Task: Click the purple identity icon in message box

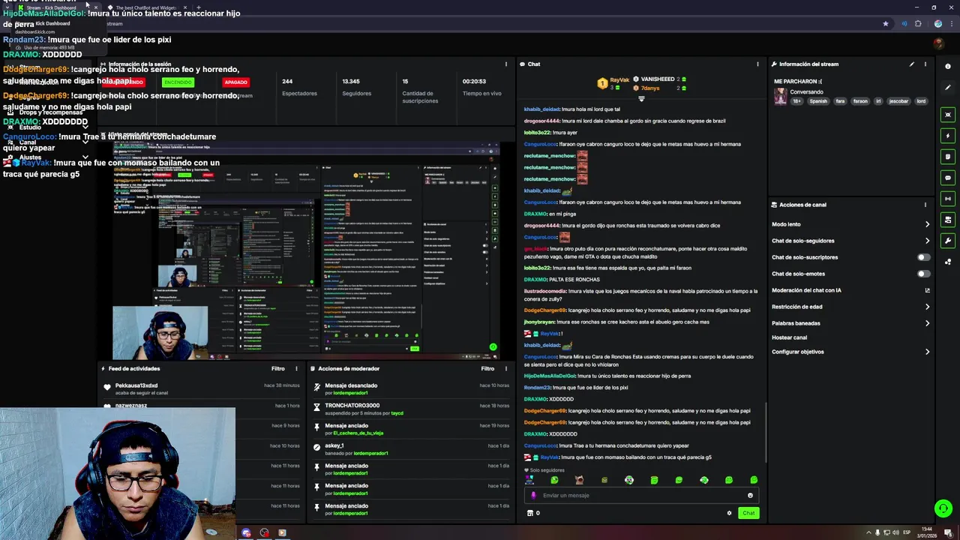Action: pyautogui.click(x=534, y=496)
